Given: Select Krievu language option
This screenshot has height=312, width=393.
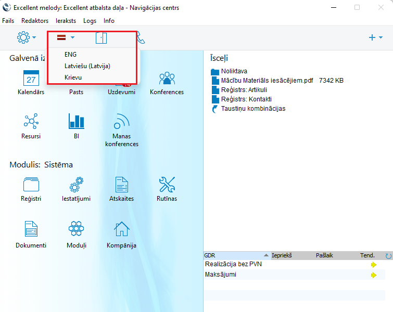Looking at the screenshot, I should pyautogui.click(x=73, y=77).
